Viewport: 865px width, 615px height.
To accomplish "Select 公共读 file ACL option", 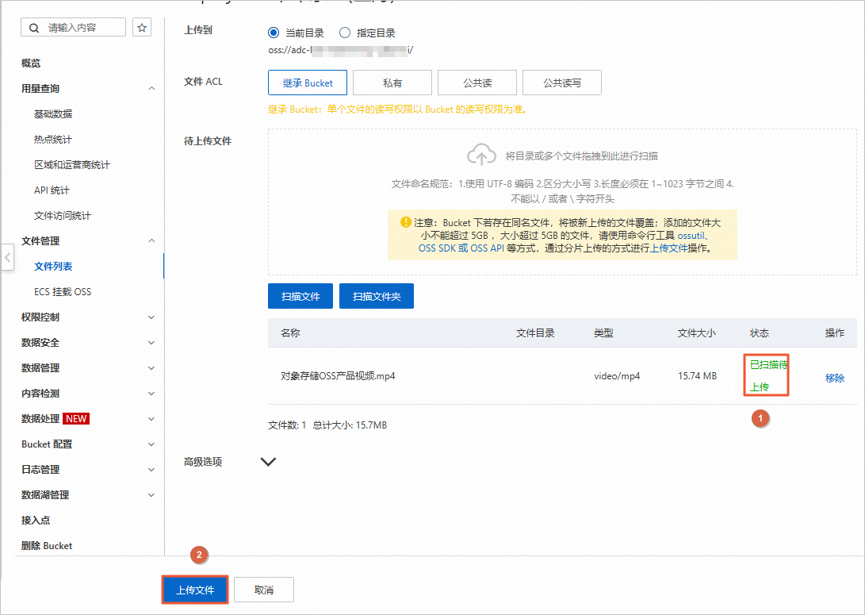I will (x=477, y=82).
